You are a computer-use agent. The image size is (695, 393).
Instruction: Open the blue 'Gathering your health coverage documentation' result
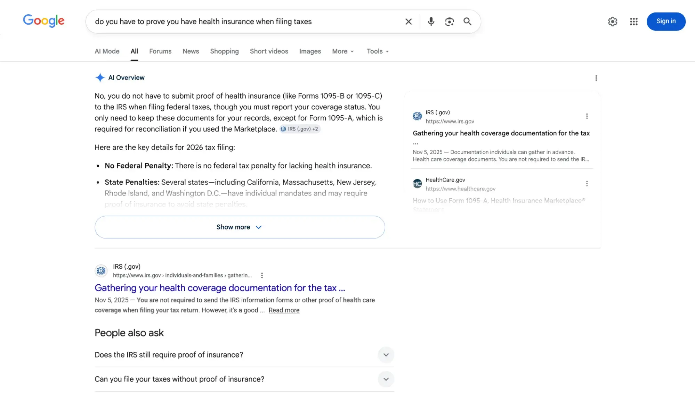pyautogui.click(x=220, y=288)
